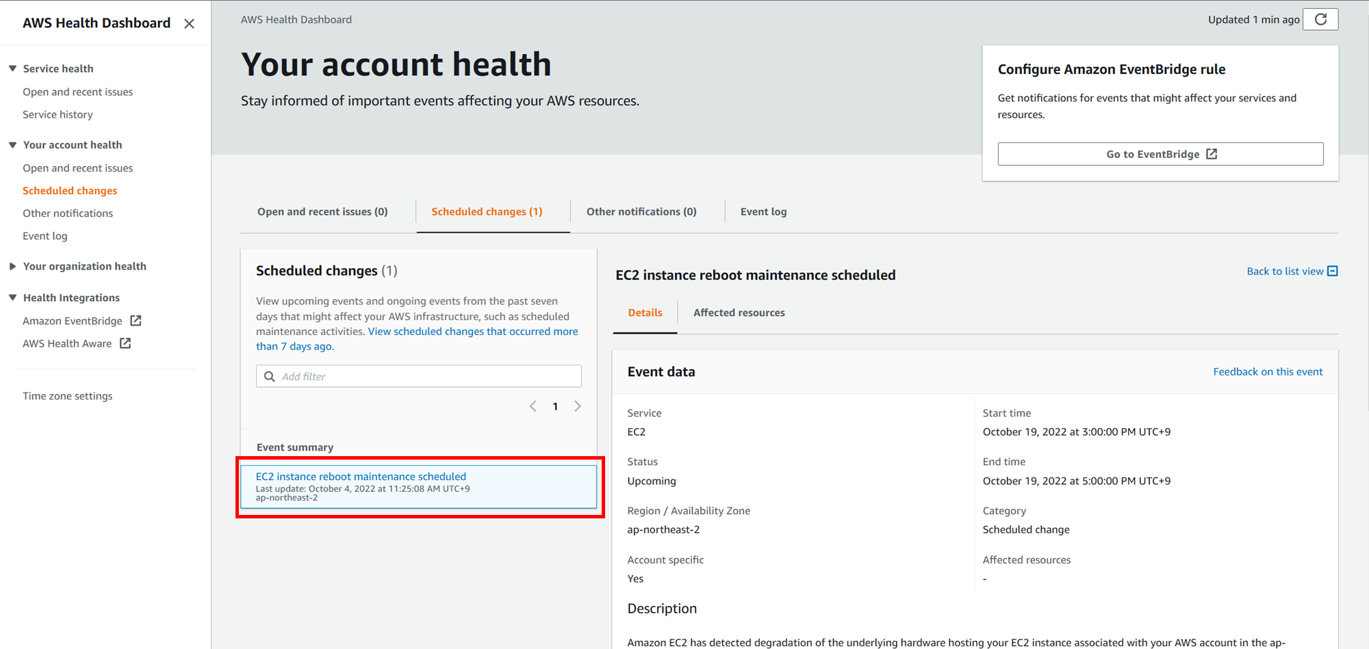Click the 'Configure Amazon EventBridge rule' heading
1369x649 pixels.
[x=1112, y=69]
